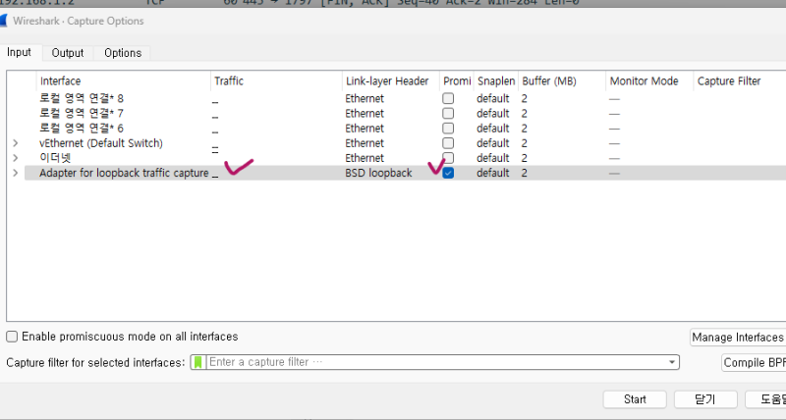Image resolution: width=786 pixels, height=420 pixels.
Task: Click Ethernet link-layer cell for 이더넷 row
Action: 365,158
